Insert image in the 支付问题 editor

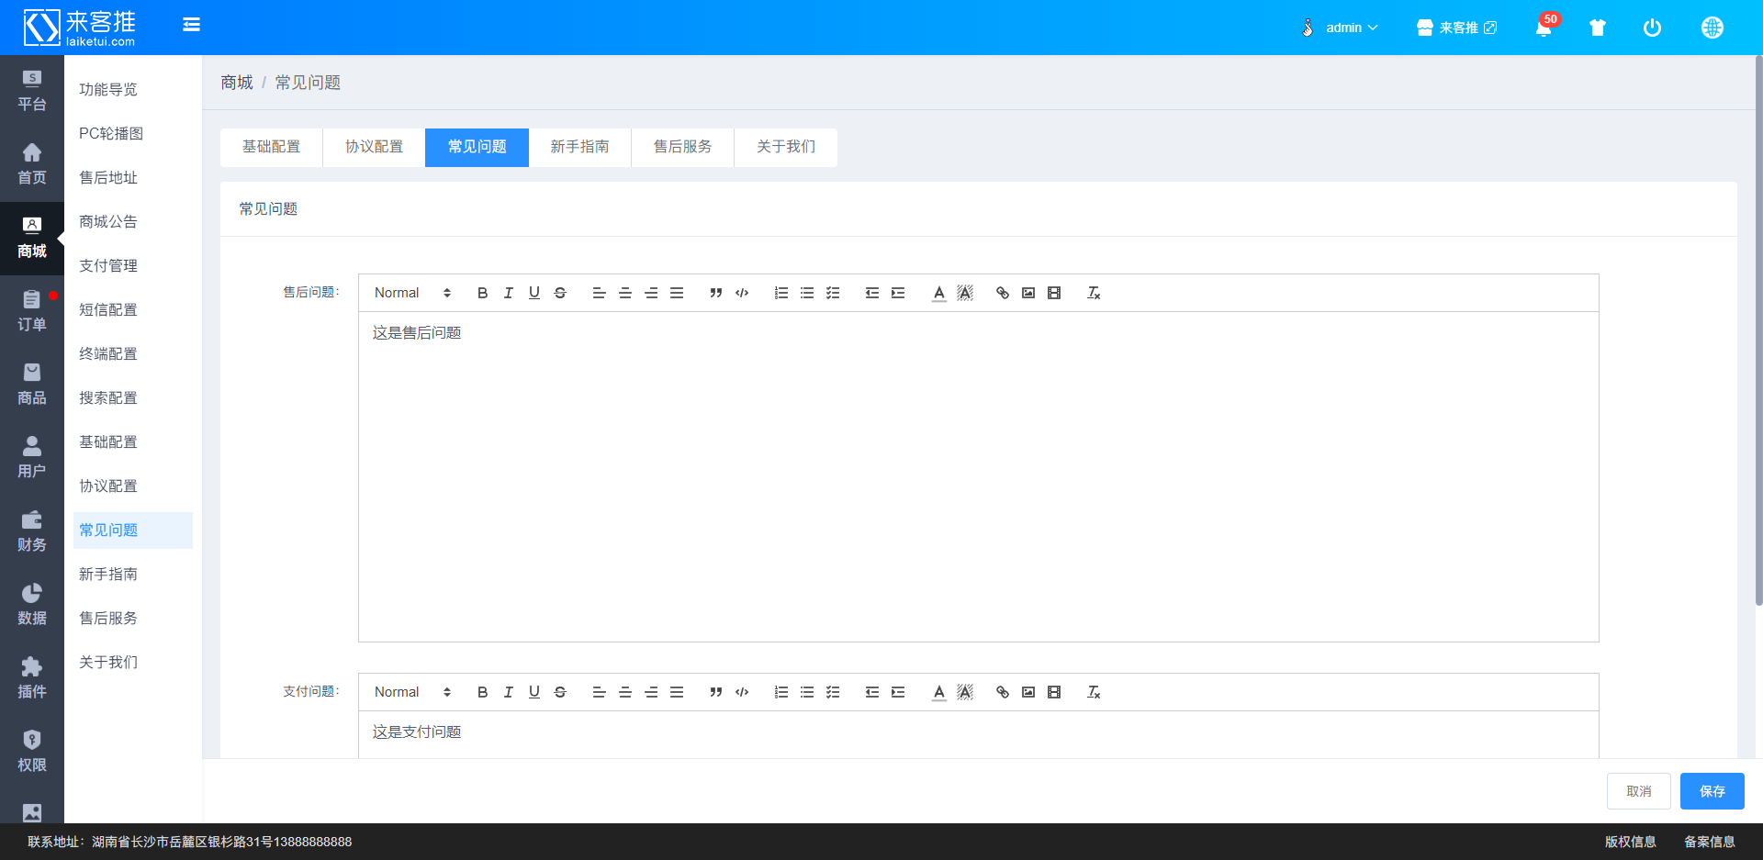(x=1027, y=692)
